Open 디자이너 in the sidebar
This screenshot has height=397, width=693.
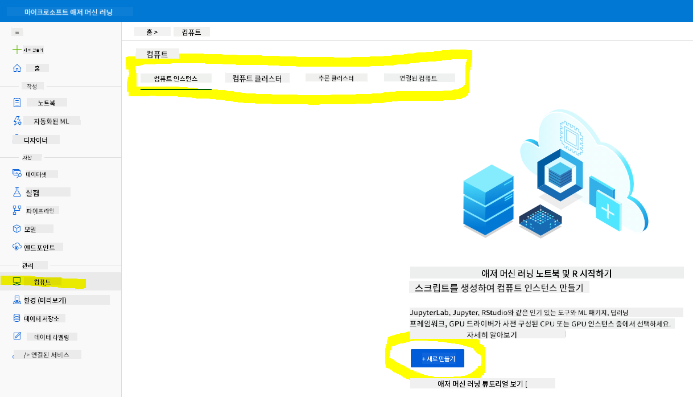[x=35, y=140]
